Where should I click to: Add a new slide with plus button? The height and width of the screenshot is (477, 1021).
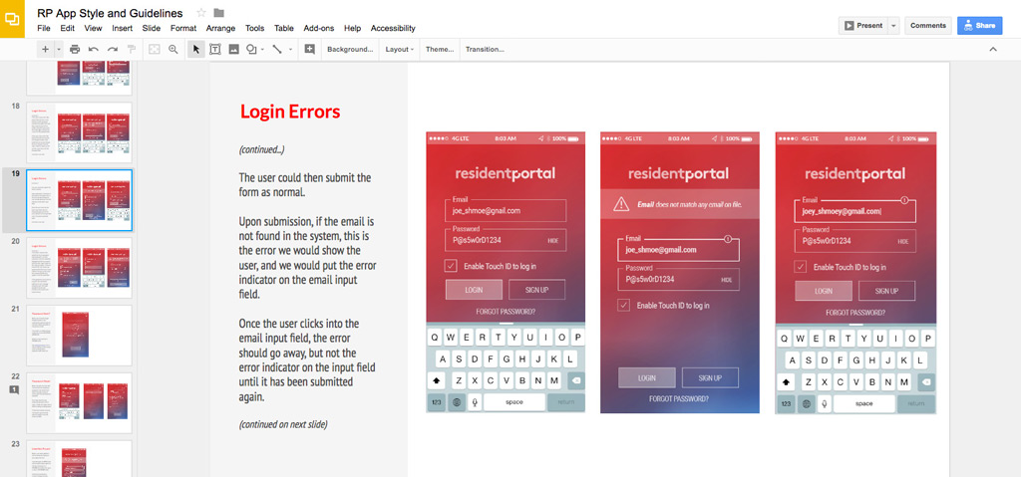coord(45,49)
